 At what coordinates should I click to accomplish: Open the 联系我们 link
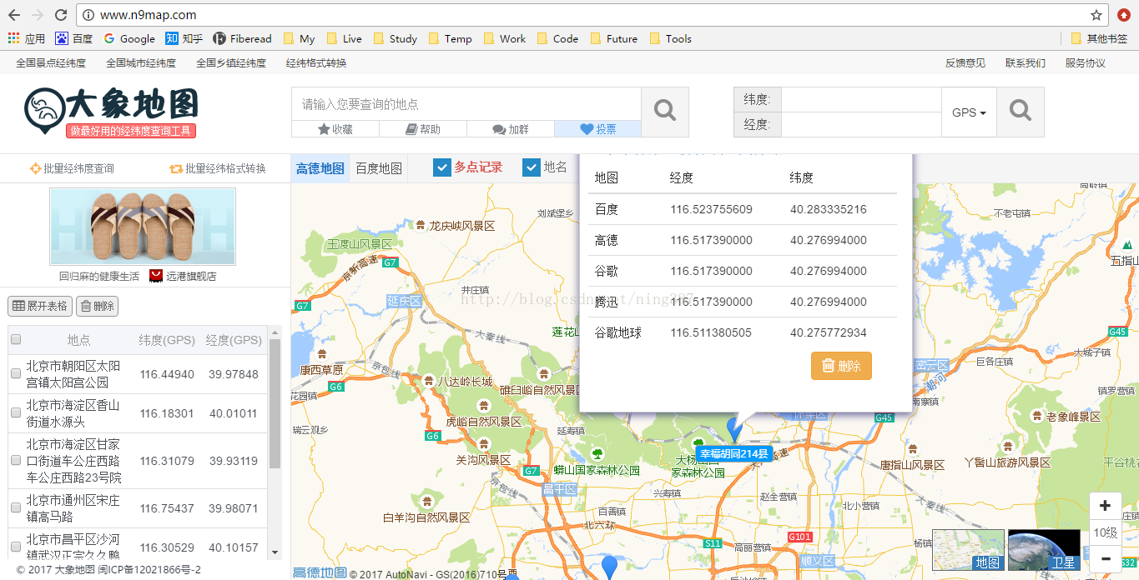point(1026,62)
